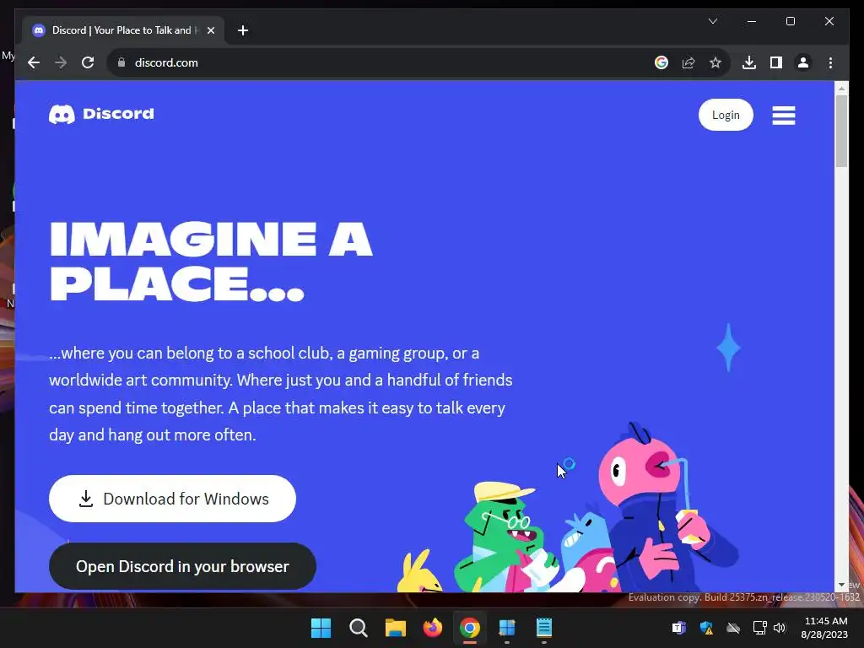Click Teams icon in system tray

pyautogui.click(x=679, y=628)
